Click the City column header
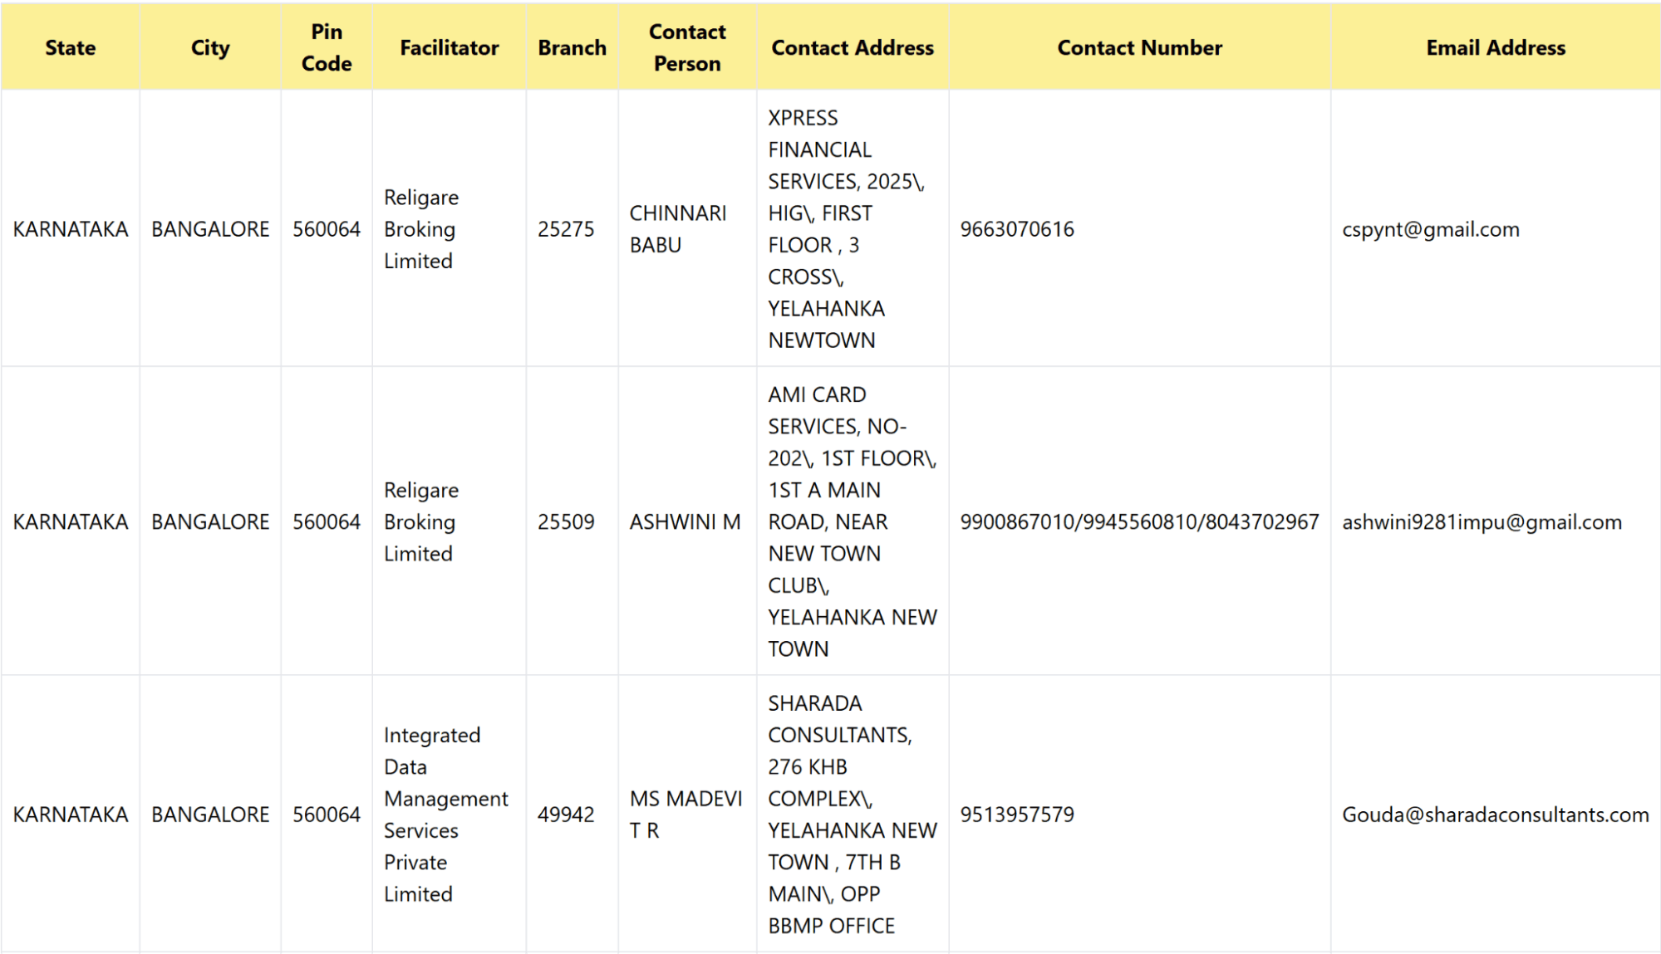1661x954 pixels. (210, 48)
